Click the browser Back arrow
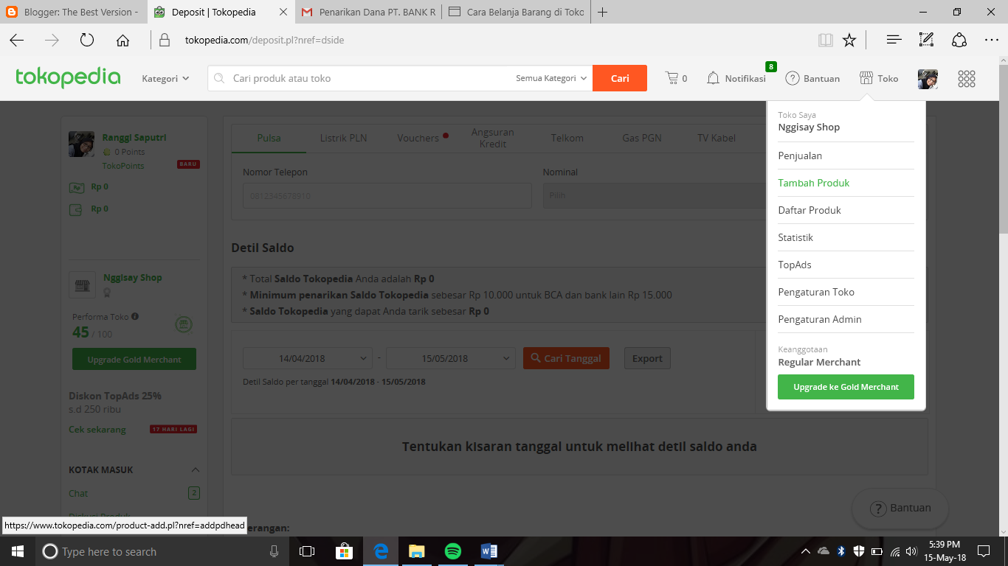This screenshot has height=566, width=1008. pos(16,41)
